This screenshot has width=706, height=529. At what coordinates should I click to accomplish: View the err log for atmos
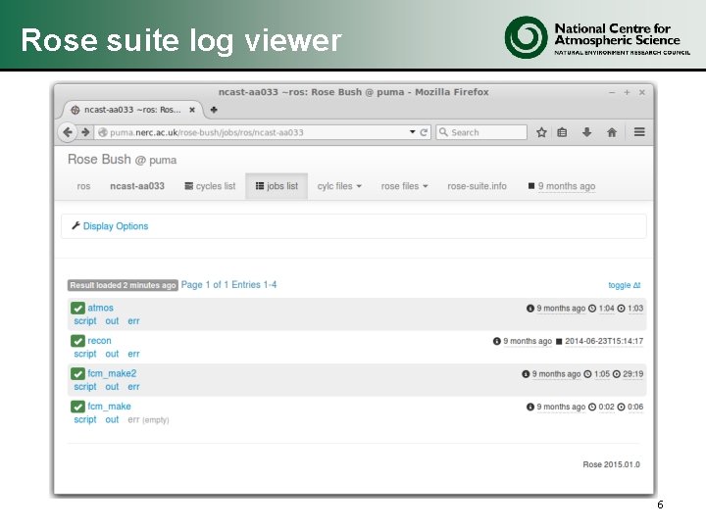[133, 321]
